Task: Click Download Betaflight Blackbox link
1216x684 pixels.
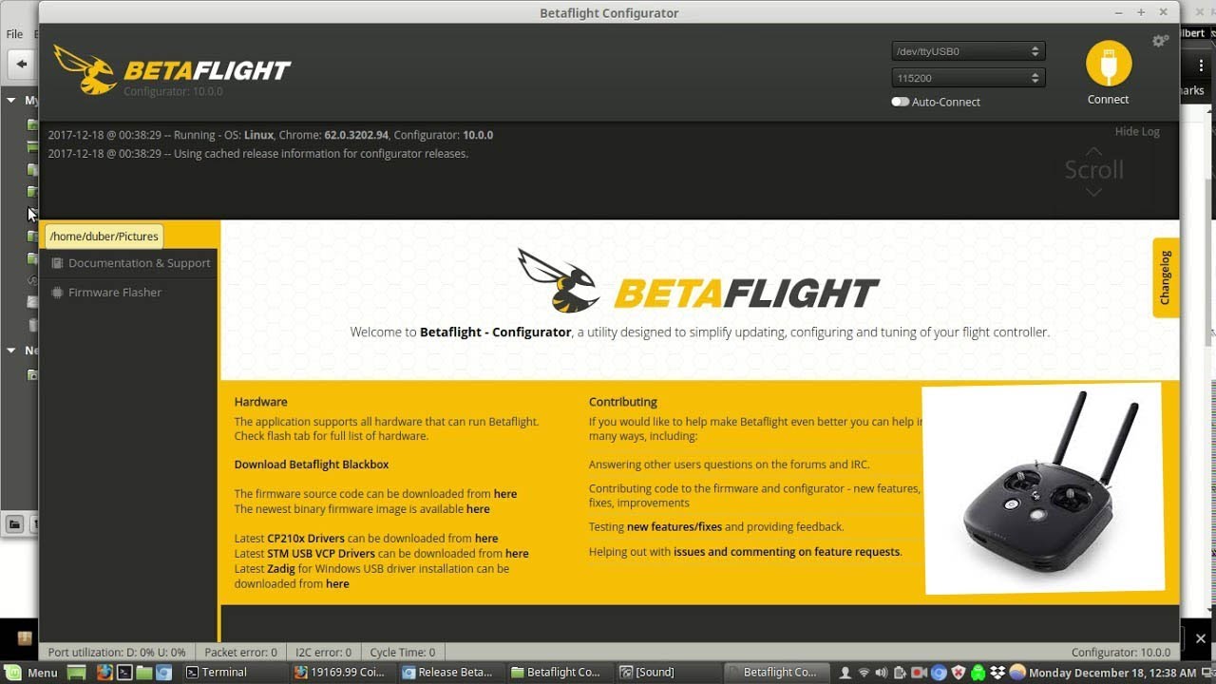Action: [312, 465]
